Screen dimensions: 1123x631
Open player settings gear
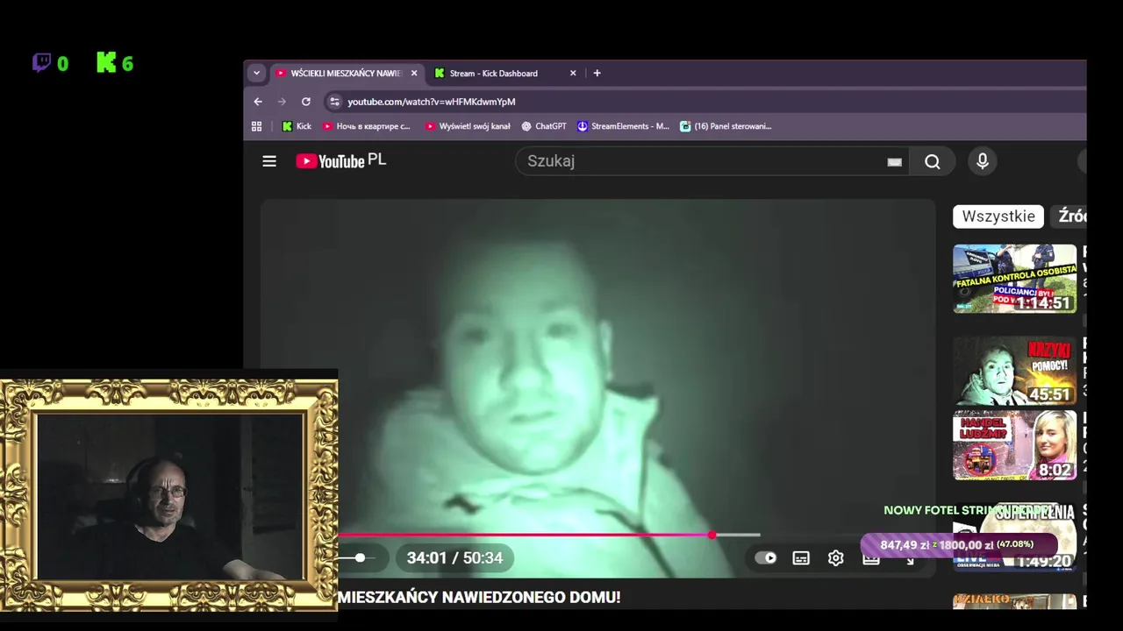(x=836, y=558)
